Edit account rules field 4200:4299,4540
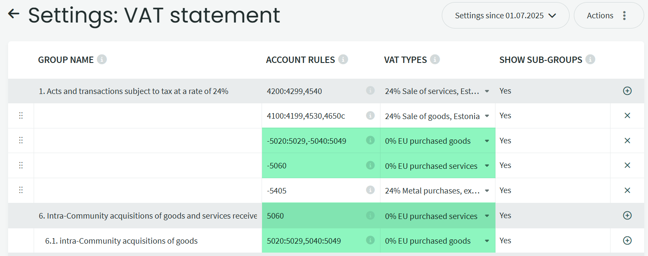The height and width of the screenshot is (256, 648). [x=313, y=91]
